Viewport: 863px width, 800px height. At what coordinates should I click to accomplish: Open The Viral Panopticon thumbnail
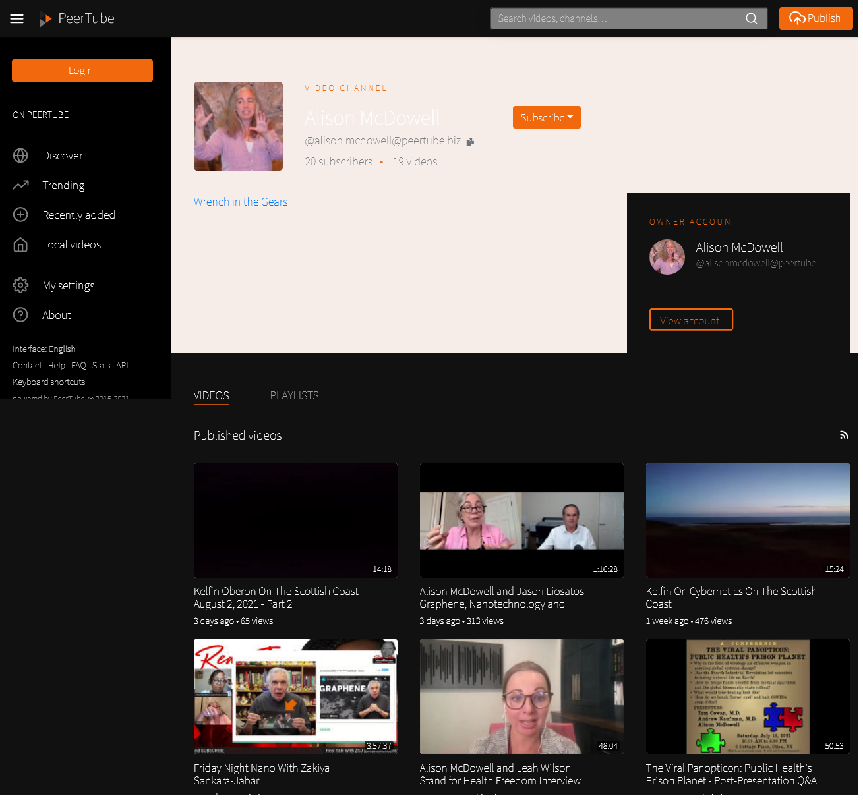click(748, 697)
